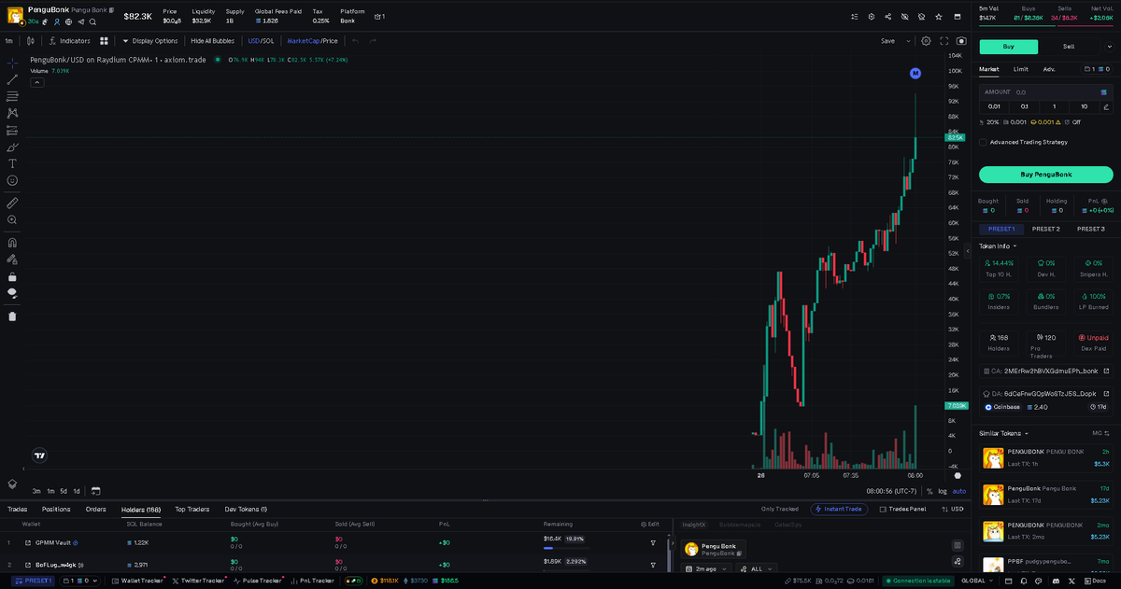
Task: Toggle auto scale on chart
Action: [x=959, y=491]
